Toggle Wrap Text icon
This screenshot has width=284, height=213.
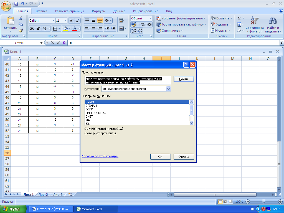pyautogui.click(x=121, y=21)
